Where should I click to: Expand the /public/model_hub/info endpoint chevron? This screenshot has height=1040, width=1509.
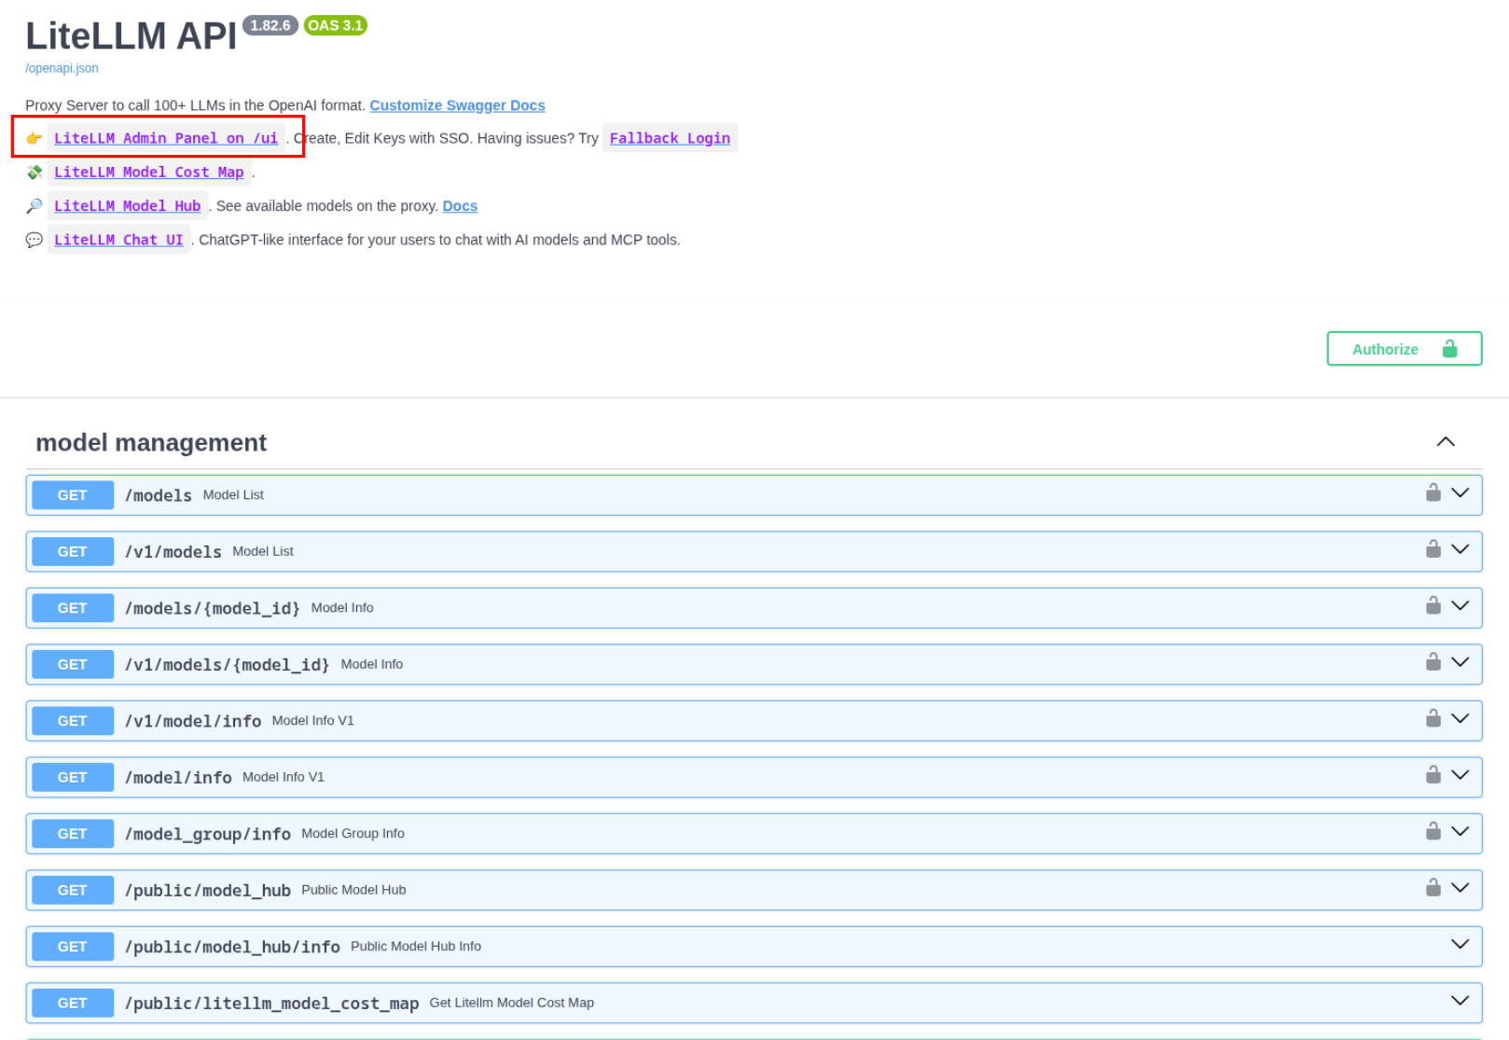1461,944
